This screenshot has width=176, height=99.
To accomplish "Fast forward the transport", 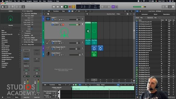I will tap(58, 7).
